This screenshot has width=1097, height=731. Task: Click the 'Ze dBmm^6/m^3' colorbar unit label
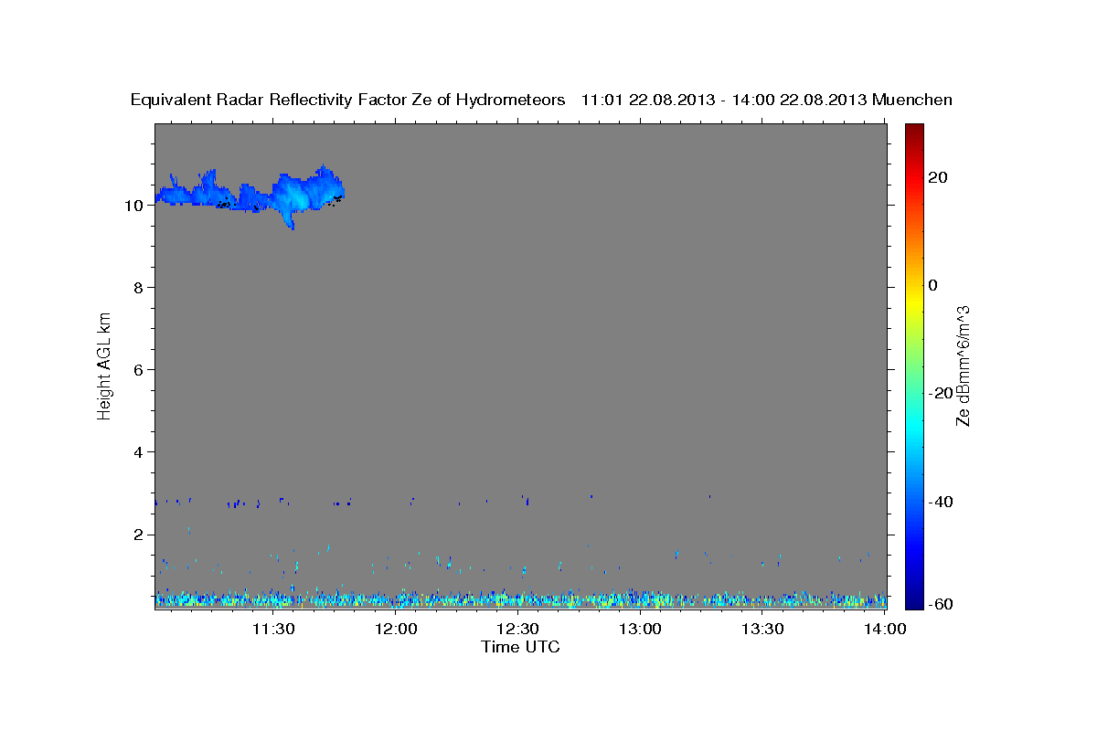coord(963,365)
